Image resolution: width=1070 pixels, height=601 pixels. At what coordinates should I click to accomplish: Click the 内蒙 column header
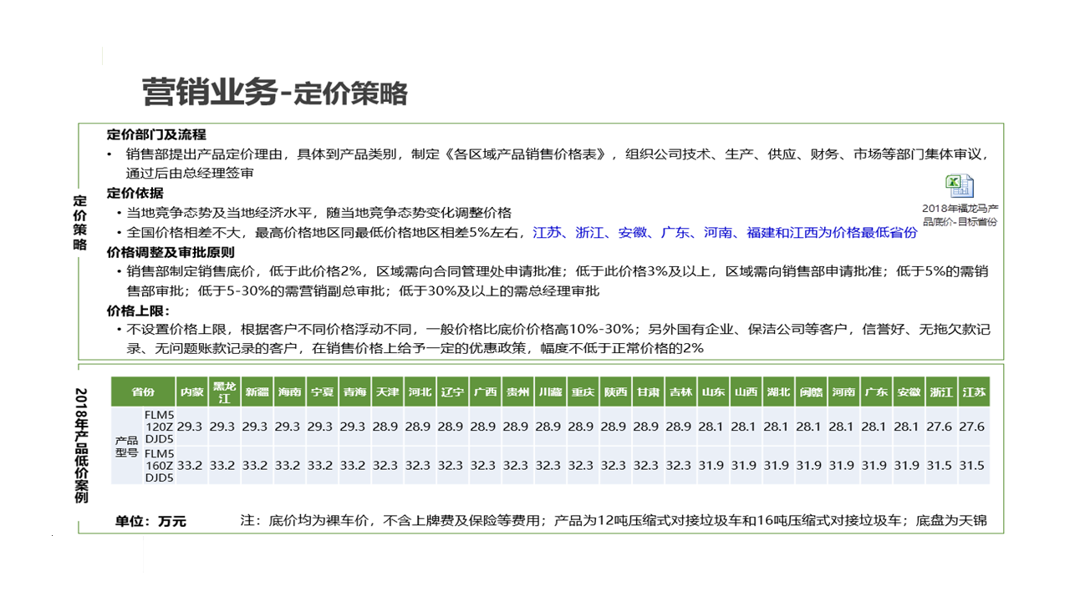tap(190, 391)
